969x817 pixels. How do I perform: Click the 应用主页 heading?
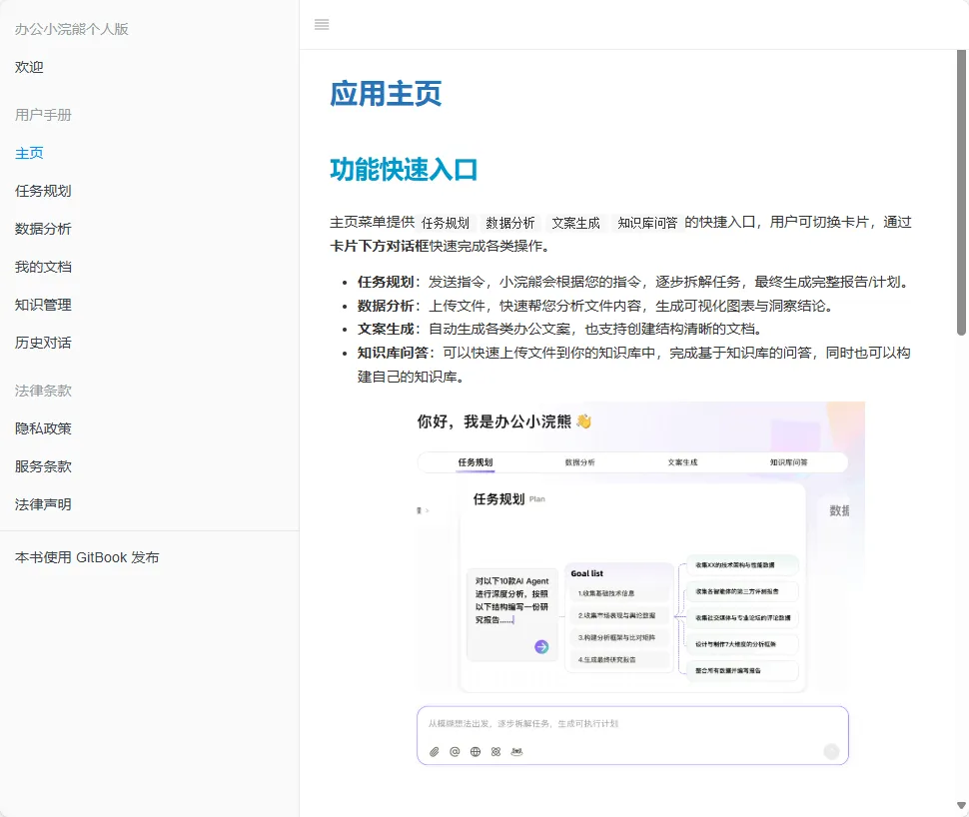(386, 94)
